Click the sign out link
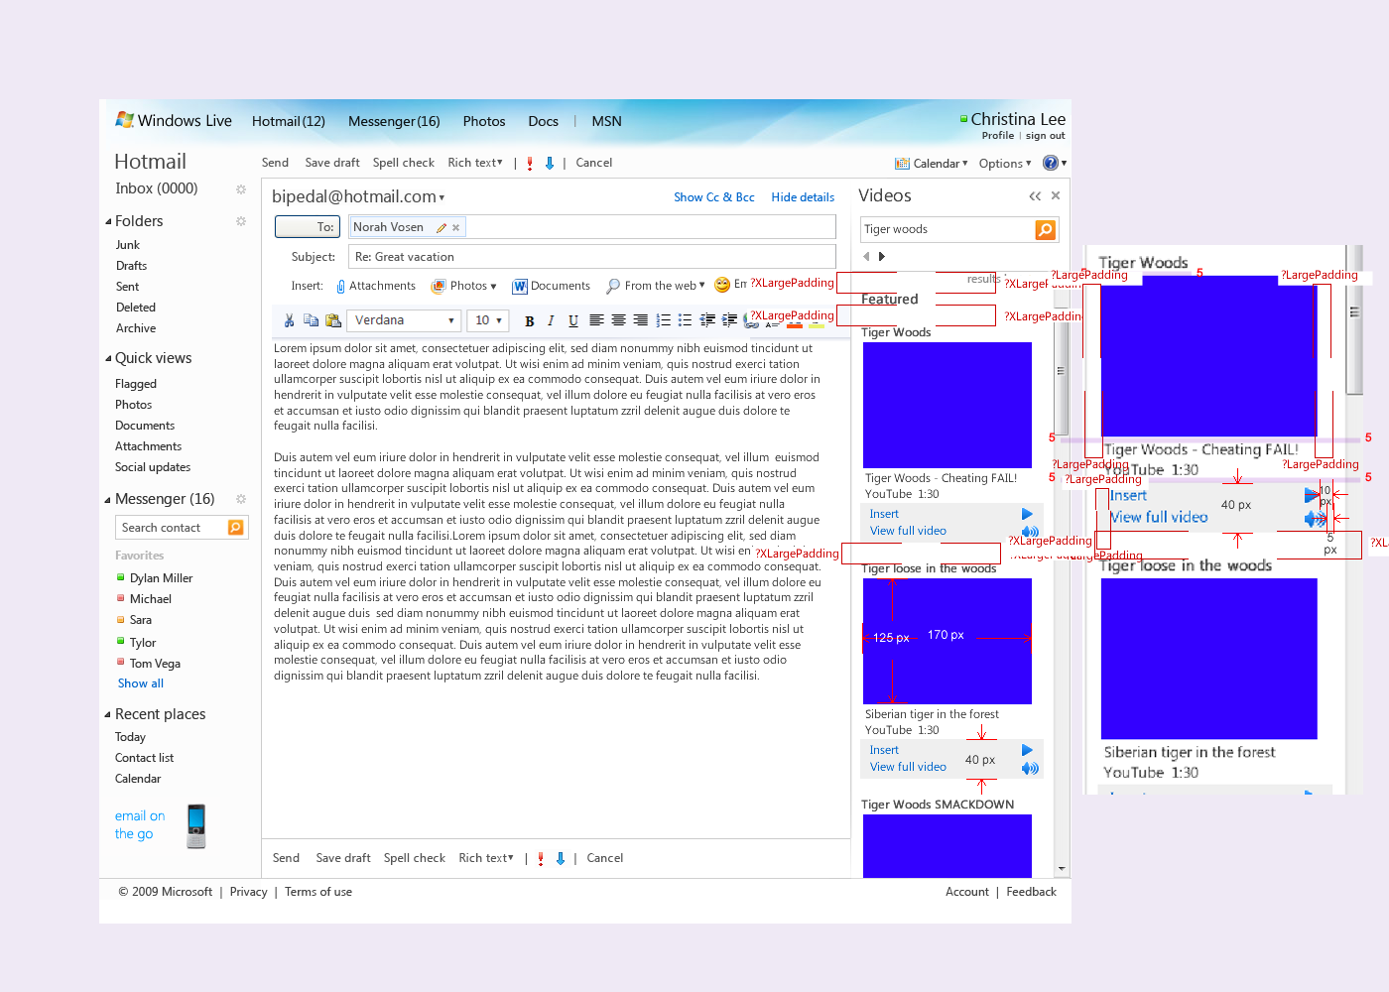Viewport: 1389px width, 992px height. (1045, 136)
